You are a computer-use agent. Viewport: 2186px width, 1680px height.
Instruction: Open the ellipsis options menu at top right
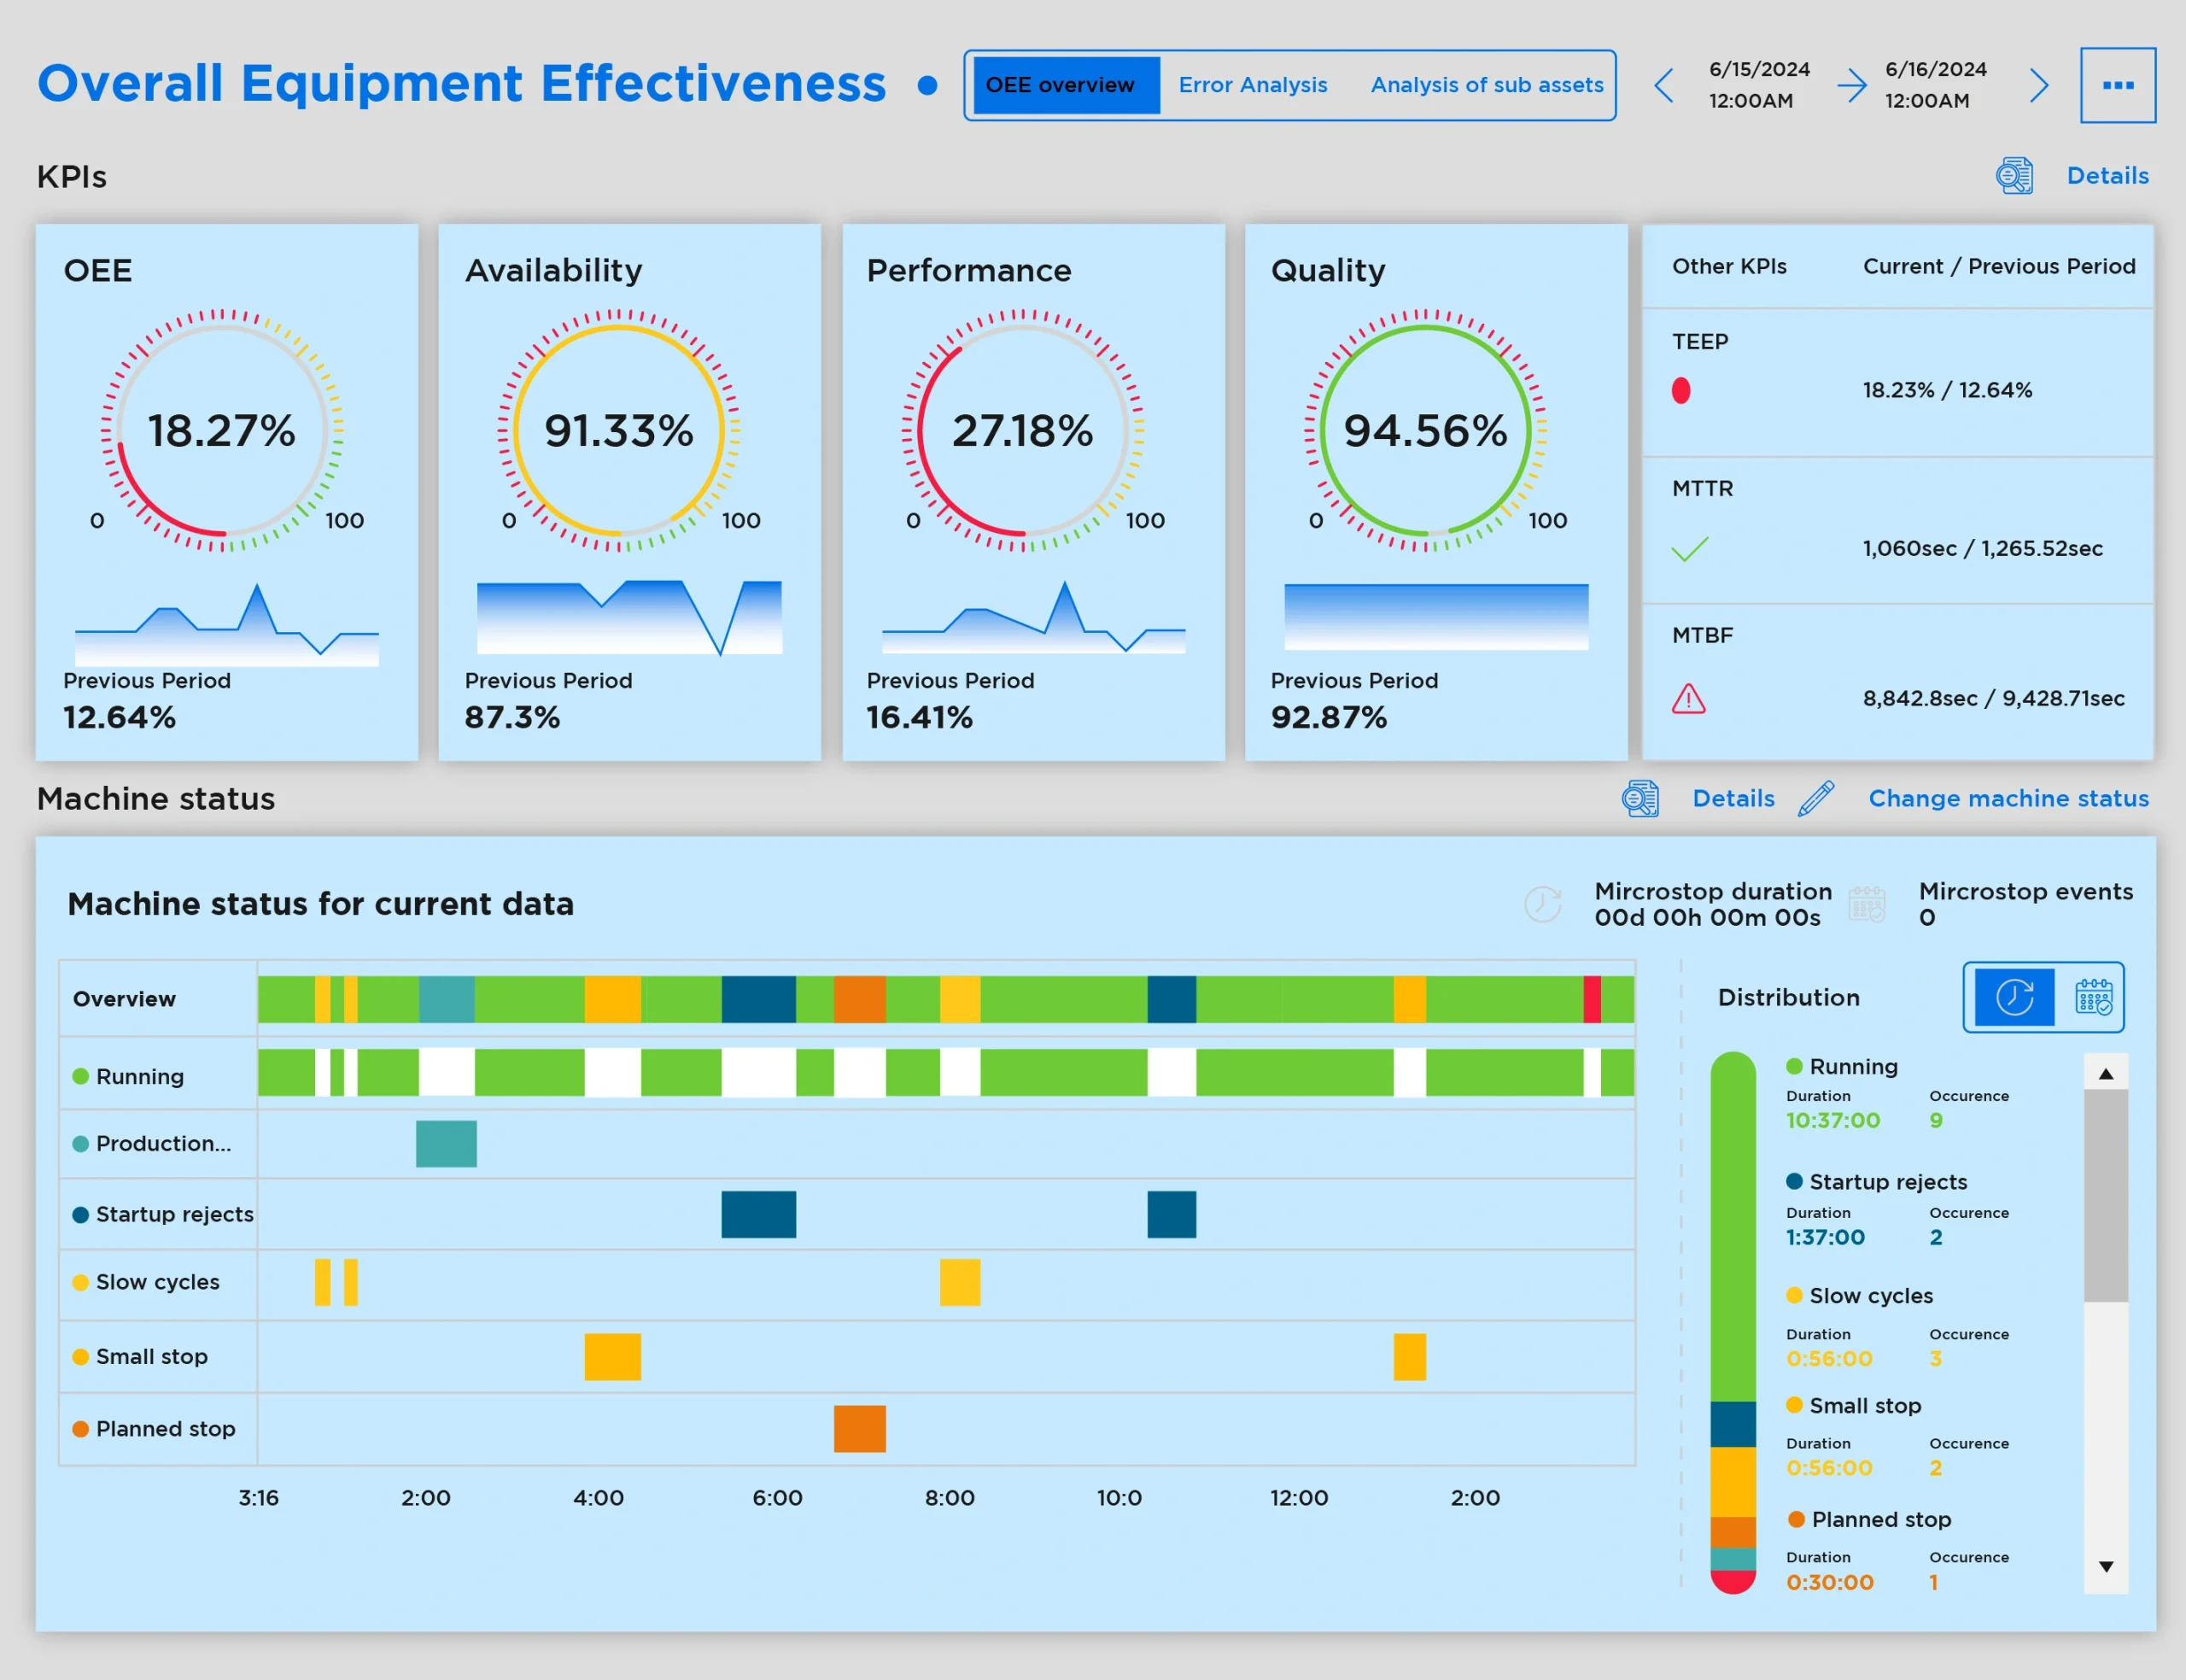[x=2118, y=85]
